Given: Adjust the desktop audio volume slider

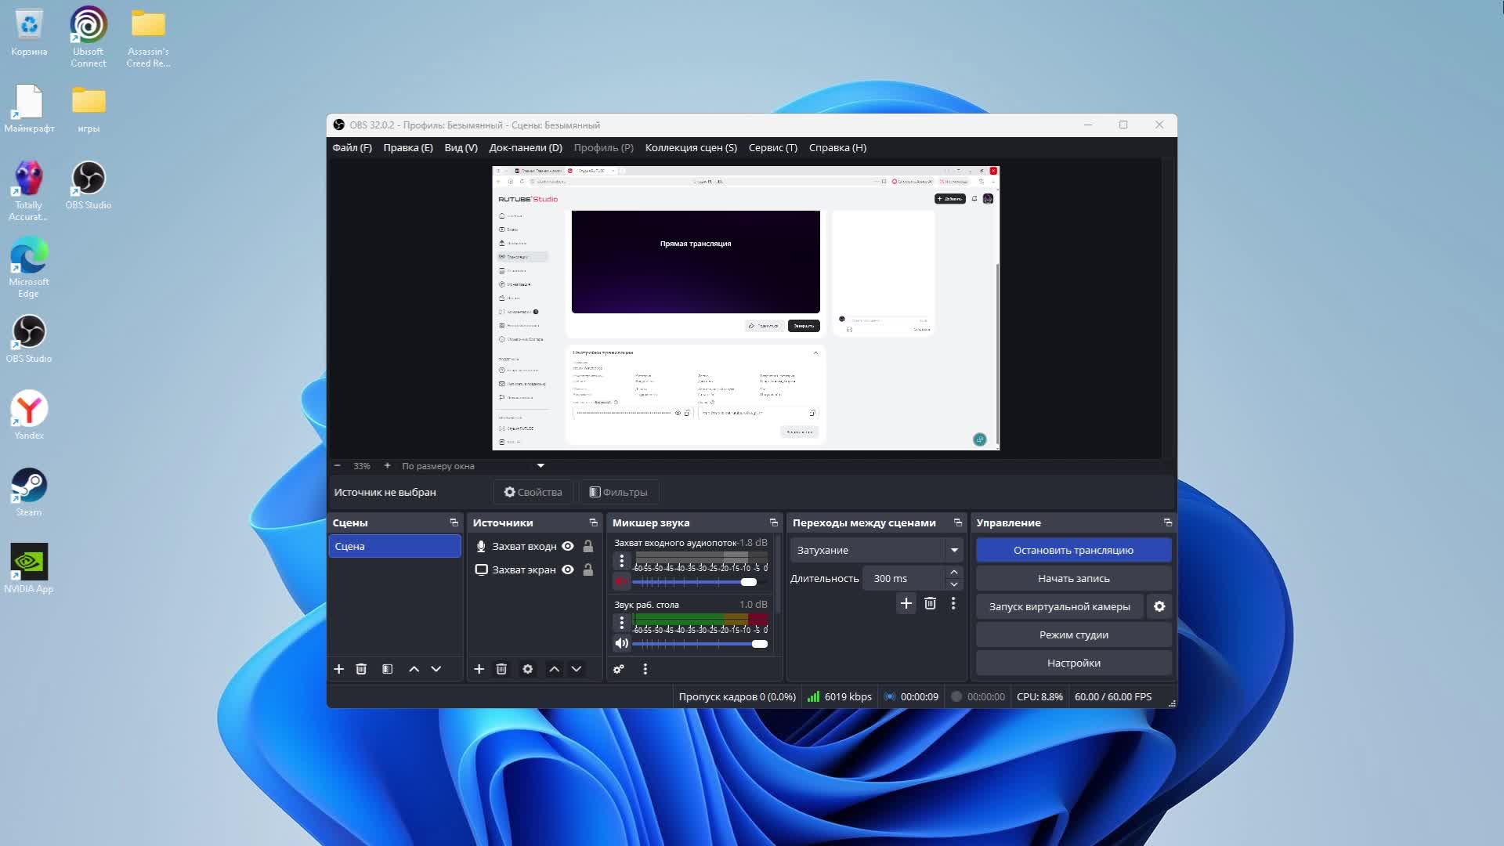Looking at the screenshot, I should tap(759, 644).
